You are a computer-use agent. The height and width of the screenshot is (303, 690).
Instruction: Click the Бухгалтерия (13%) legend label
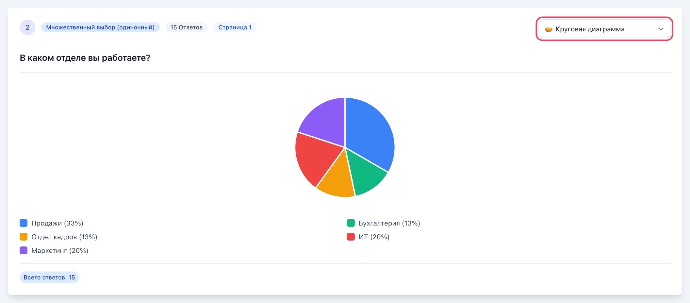click(x=389, y=223)
